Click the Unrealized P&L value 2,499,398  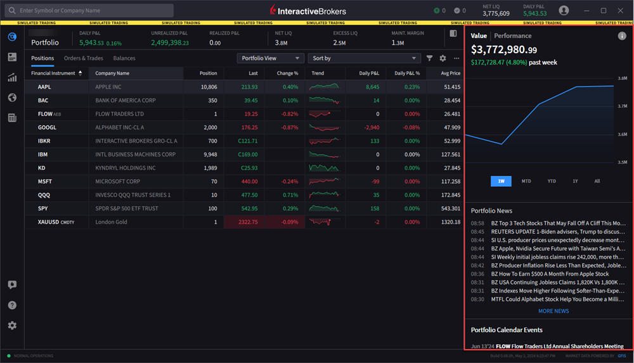170,43
